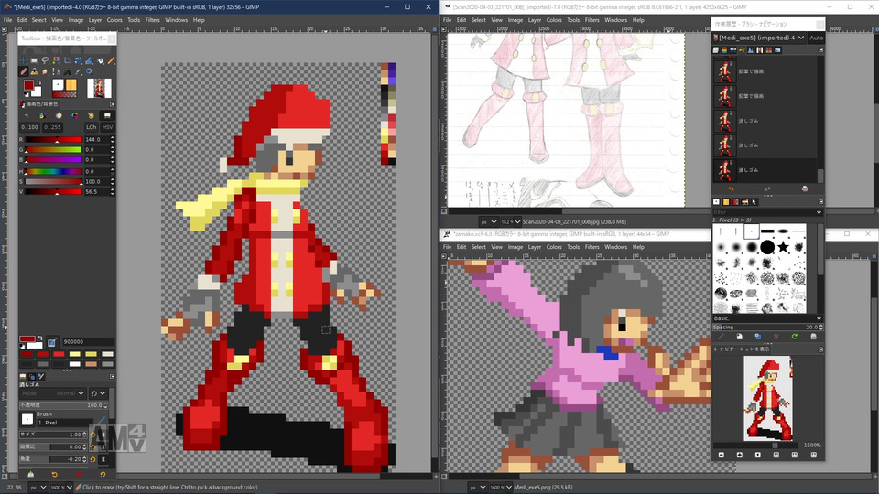Select the Zoom magnifier tool
The height and width of the screenshot is (494, 879).
[89, 71]
